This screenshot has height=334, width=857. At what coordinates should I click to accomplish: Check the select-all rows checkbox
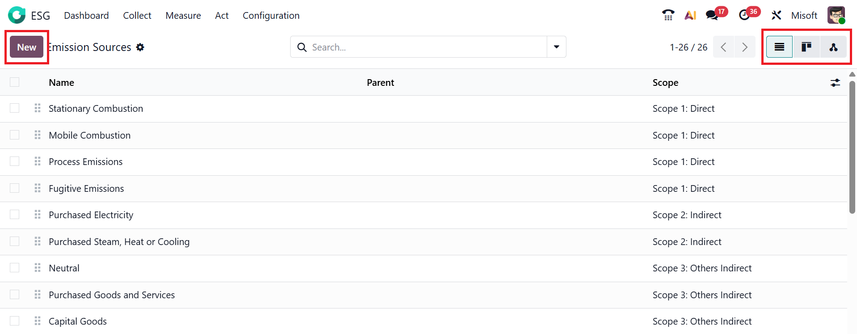tap(15, 82)
